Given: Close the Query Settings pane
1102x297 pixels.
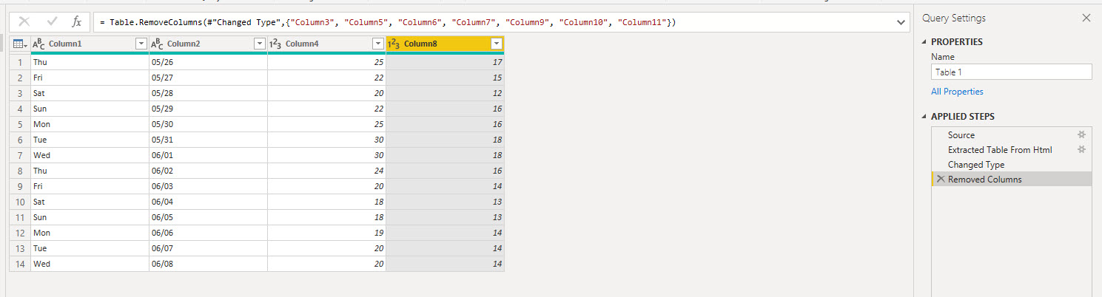Looking at the screenshot, I should click(x=1086, y=18).
